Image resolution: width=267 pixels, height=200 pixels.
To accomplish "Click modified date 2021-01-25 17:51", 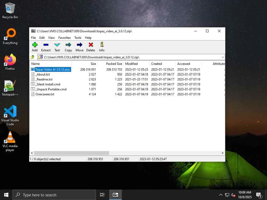I will (x=137, y=79).
